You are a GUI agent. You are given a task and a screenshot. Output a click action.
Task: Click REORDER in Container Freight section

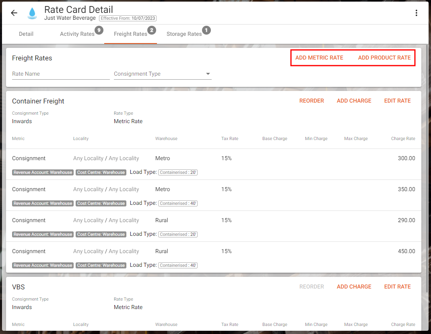pos(311,101)
